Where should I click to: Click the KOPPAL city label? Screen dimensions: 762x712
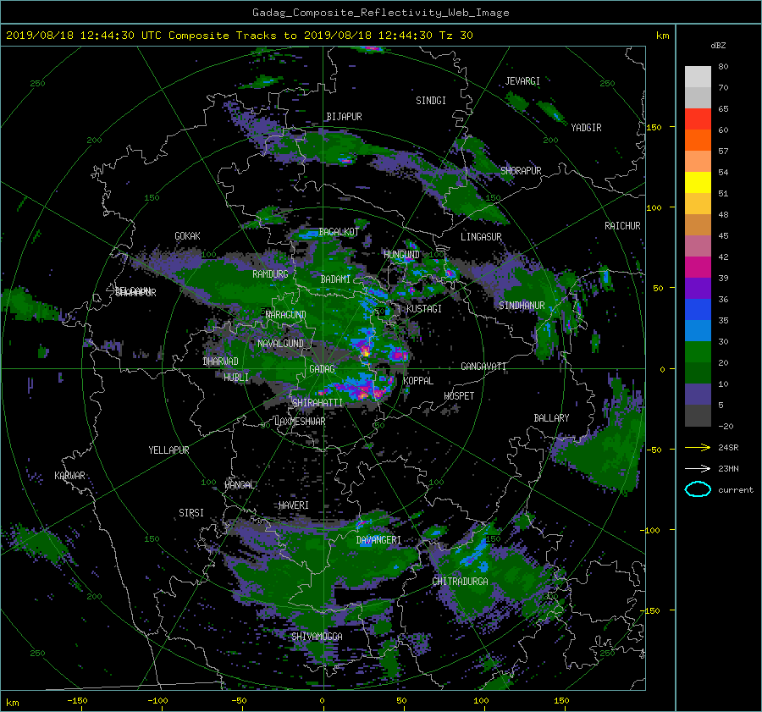click(x=418, y=380)
